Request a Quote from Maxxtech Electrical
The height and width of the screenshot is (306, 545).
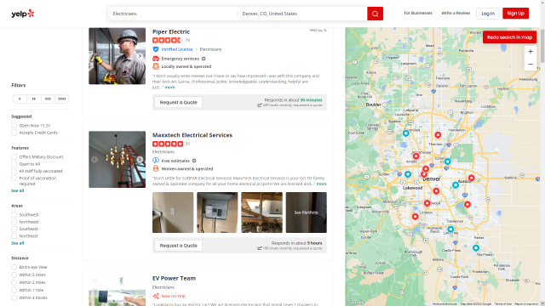pos(178,246)
